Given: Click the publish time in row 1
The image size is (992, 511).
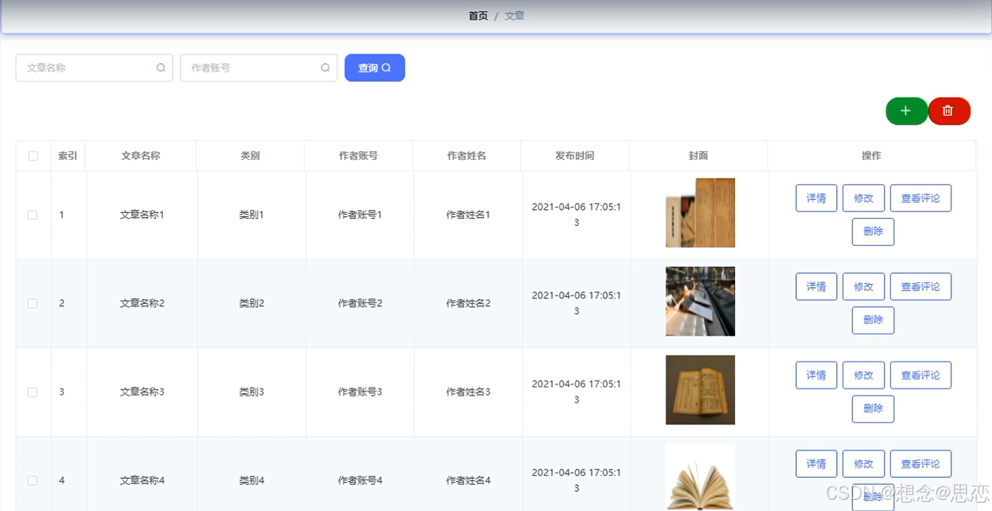Looking at the screenshot, I should pos(576,215).
